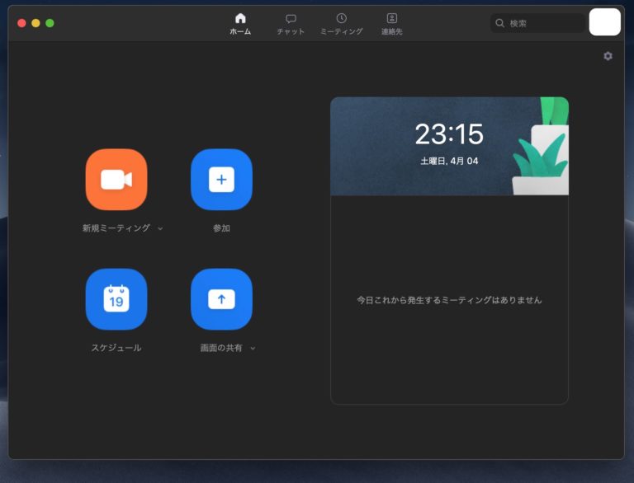Go to the ミーティング tab
634x483 pixels.
[x=341, y=24]
